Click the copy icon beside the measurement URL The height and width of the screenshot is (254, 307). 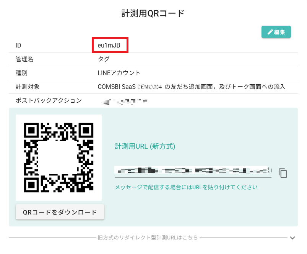283,173
